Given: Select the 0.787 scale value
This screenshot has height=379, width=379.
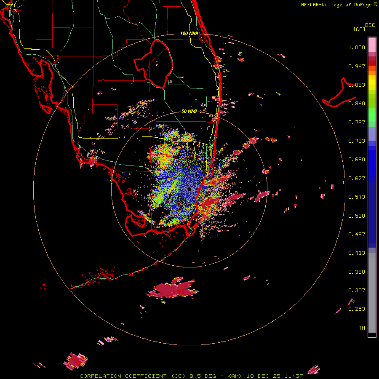Looking at the screenshot, I should click(357, 122).
